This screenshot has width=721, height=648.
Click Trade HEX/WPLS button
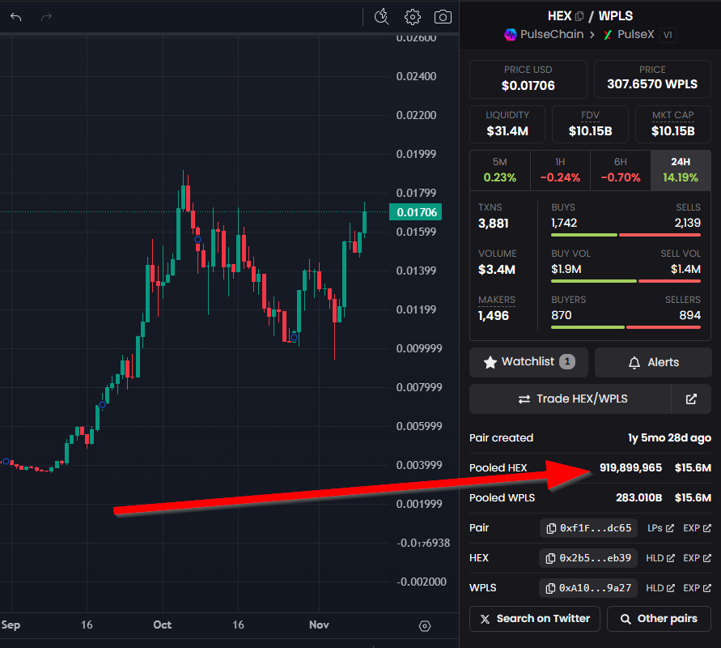(x=570, y=399)
